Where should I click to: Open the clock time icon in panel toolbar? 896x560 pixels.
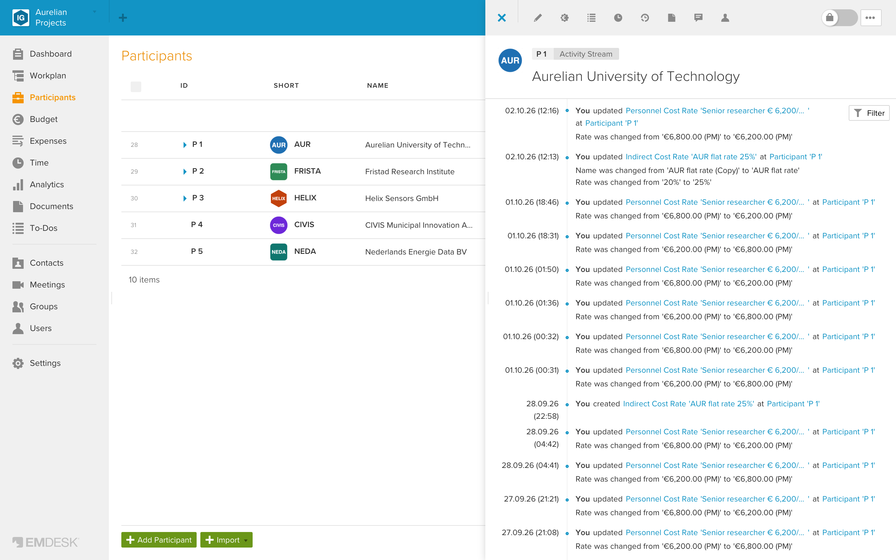click(618, 18)
